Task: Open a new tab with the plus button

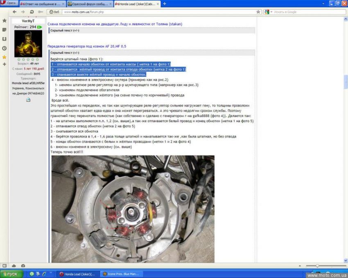Action: [165, 4]
